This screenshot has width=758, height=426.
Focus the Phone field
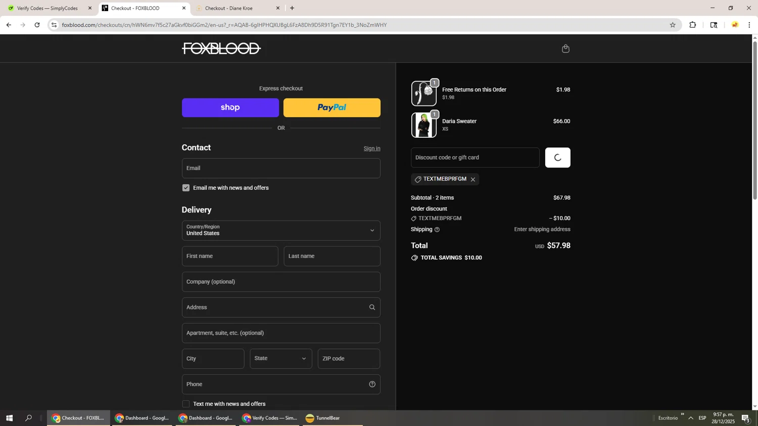[281, 384]
